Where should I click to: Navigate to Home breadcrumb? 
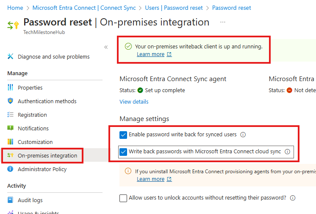(x=15, y=8)
